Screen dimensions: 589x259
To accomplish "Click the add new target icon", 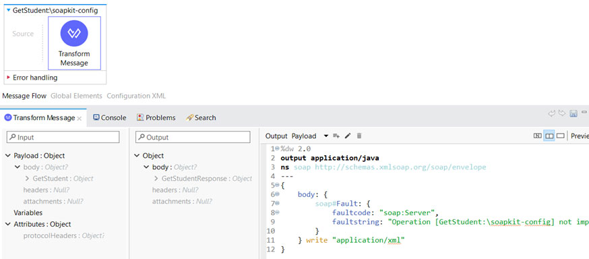I will click(x=336, y=136).
